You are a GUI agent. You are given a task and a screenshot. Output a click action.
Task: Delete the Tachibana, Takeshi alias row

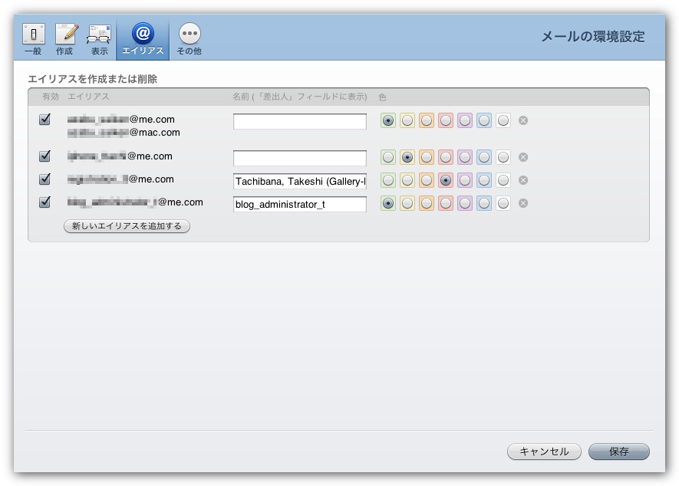[523, 180]
